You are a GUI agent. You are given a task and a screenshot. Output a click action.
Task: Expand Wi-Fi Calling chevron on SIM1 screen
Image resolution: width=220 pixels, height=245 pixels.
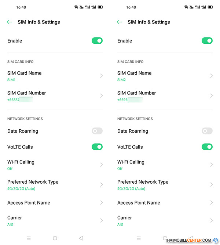click(x=102, y=165)
